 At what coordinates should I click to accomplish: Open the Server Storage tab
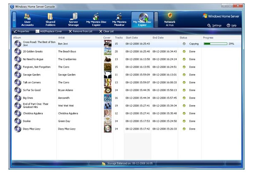73,19
